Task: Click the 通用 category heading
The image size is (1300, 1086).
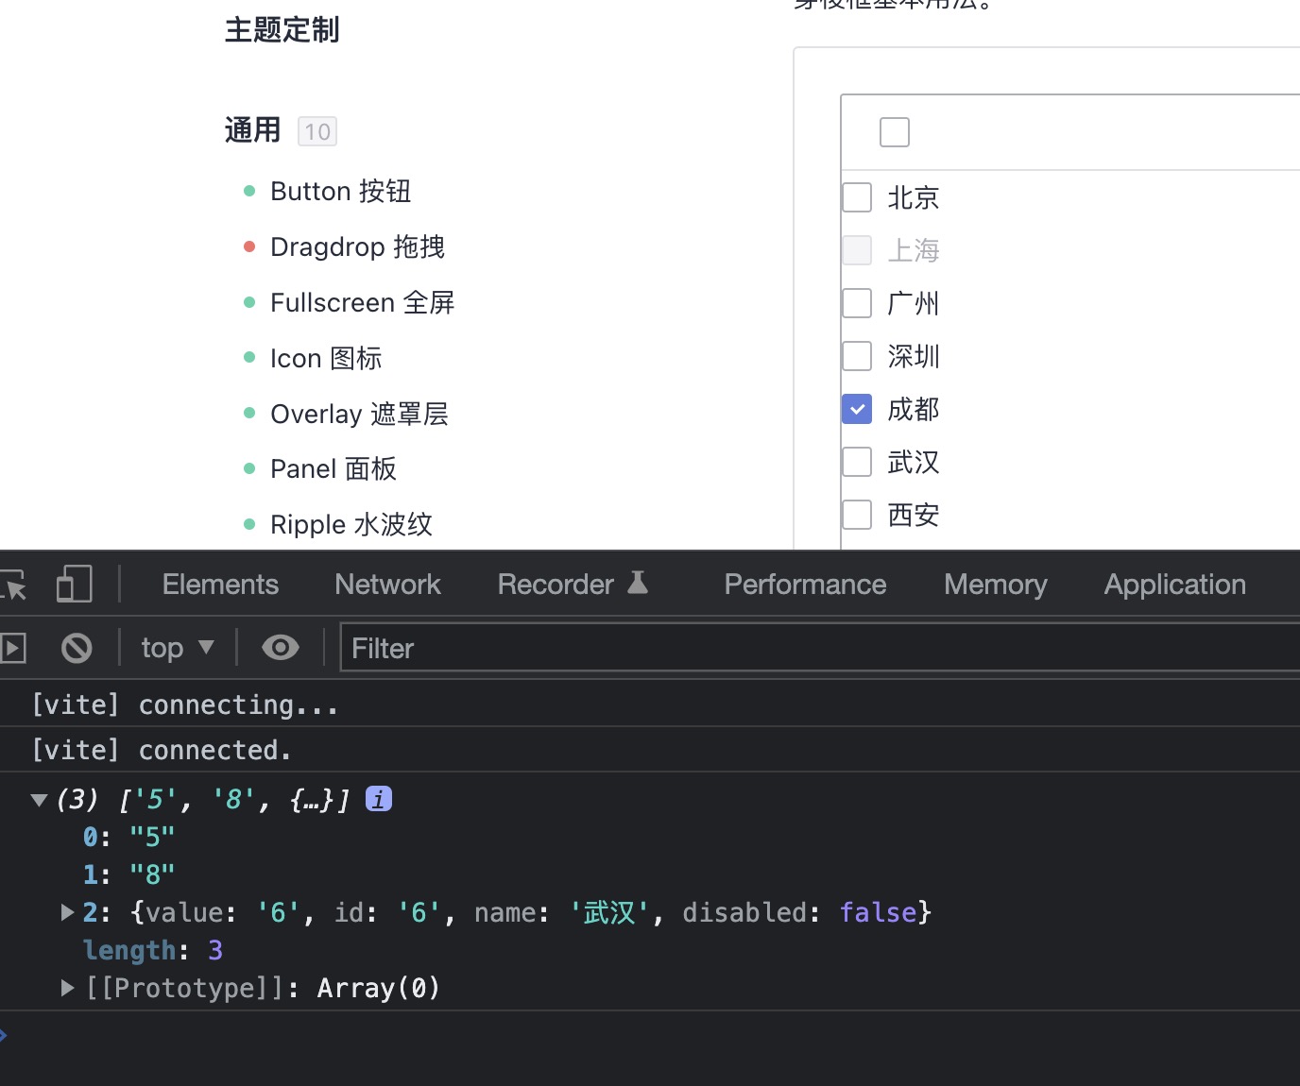Action: click(x=252, y=129)
